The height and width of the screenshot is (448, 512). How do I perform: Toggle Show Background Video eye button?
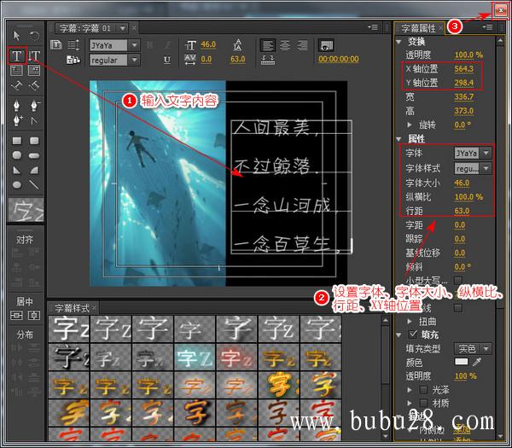326,45
